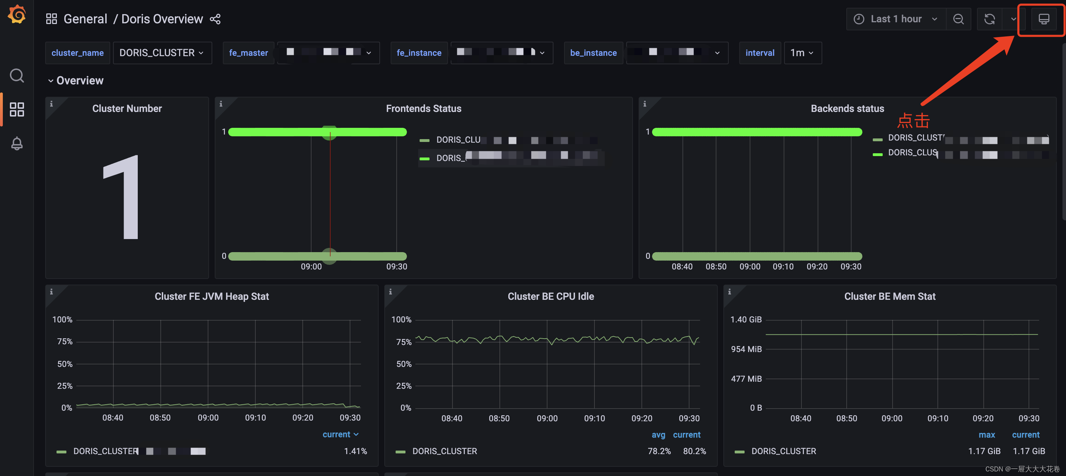Sort CPU Idle legend by avg
The image size is (1066, 476).
[658, 435]
